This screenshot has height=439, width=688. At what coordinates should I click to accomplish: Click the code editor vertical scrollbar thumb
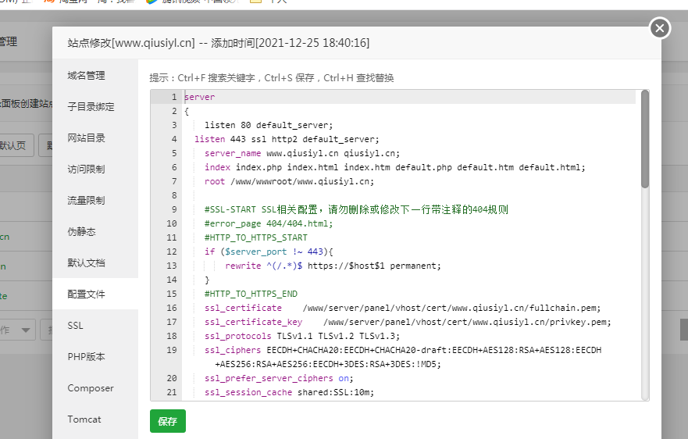pyautogui.click(x=644, y=139)
